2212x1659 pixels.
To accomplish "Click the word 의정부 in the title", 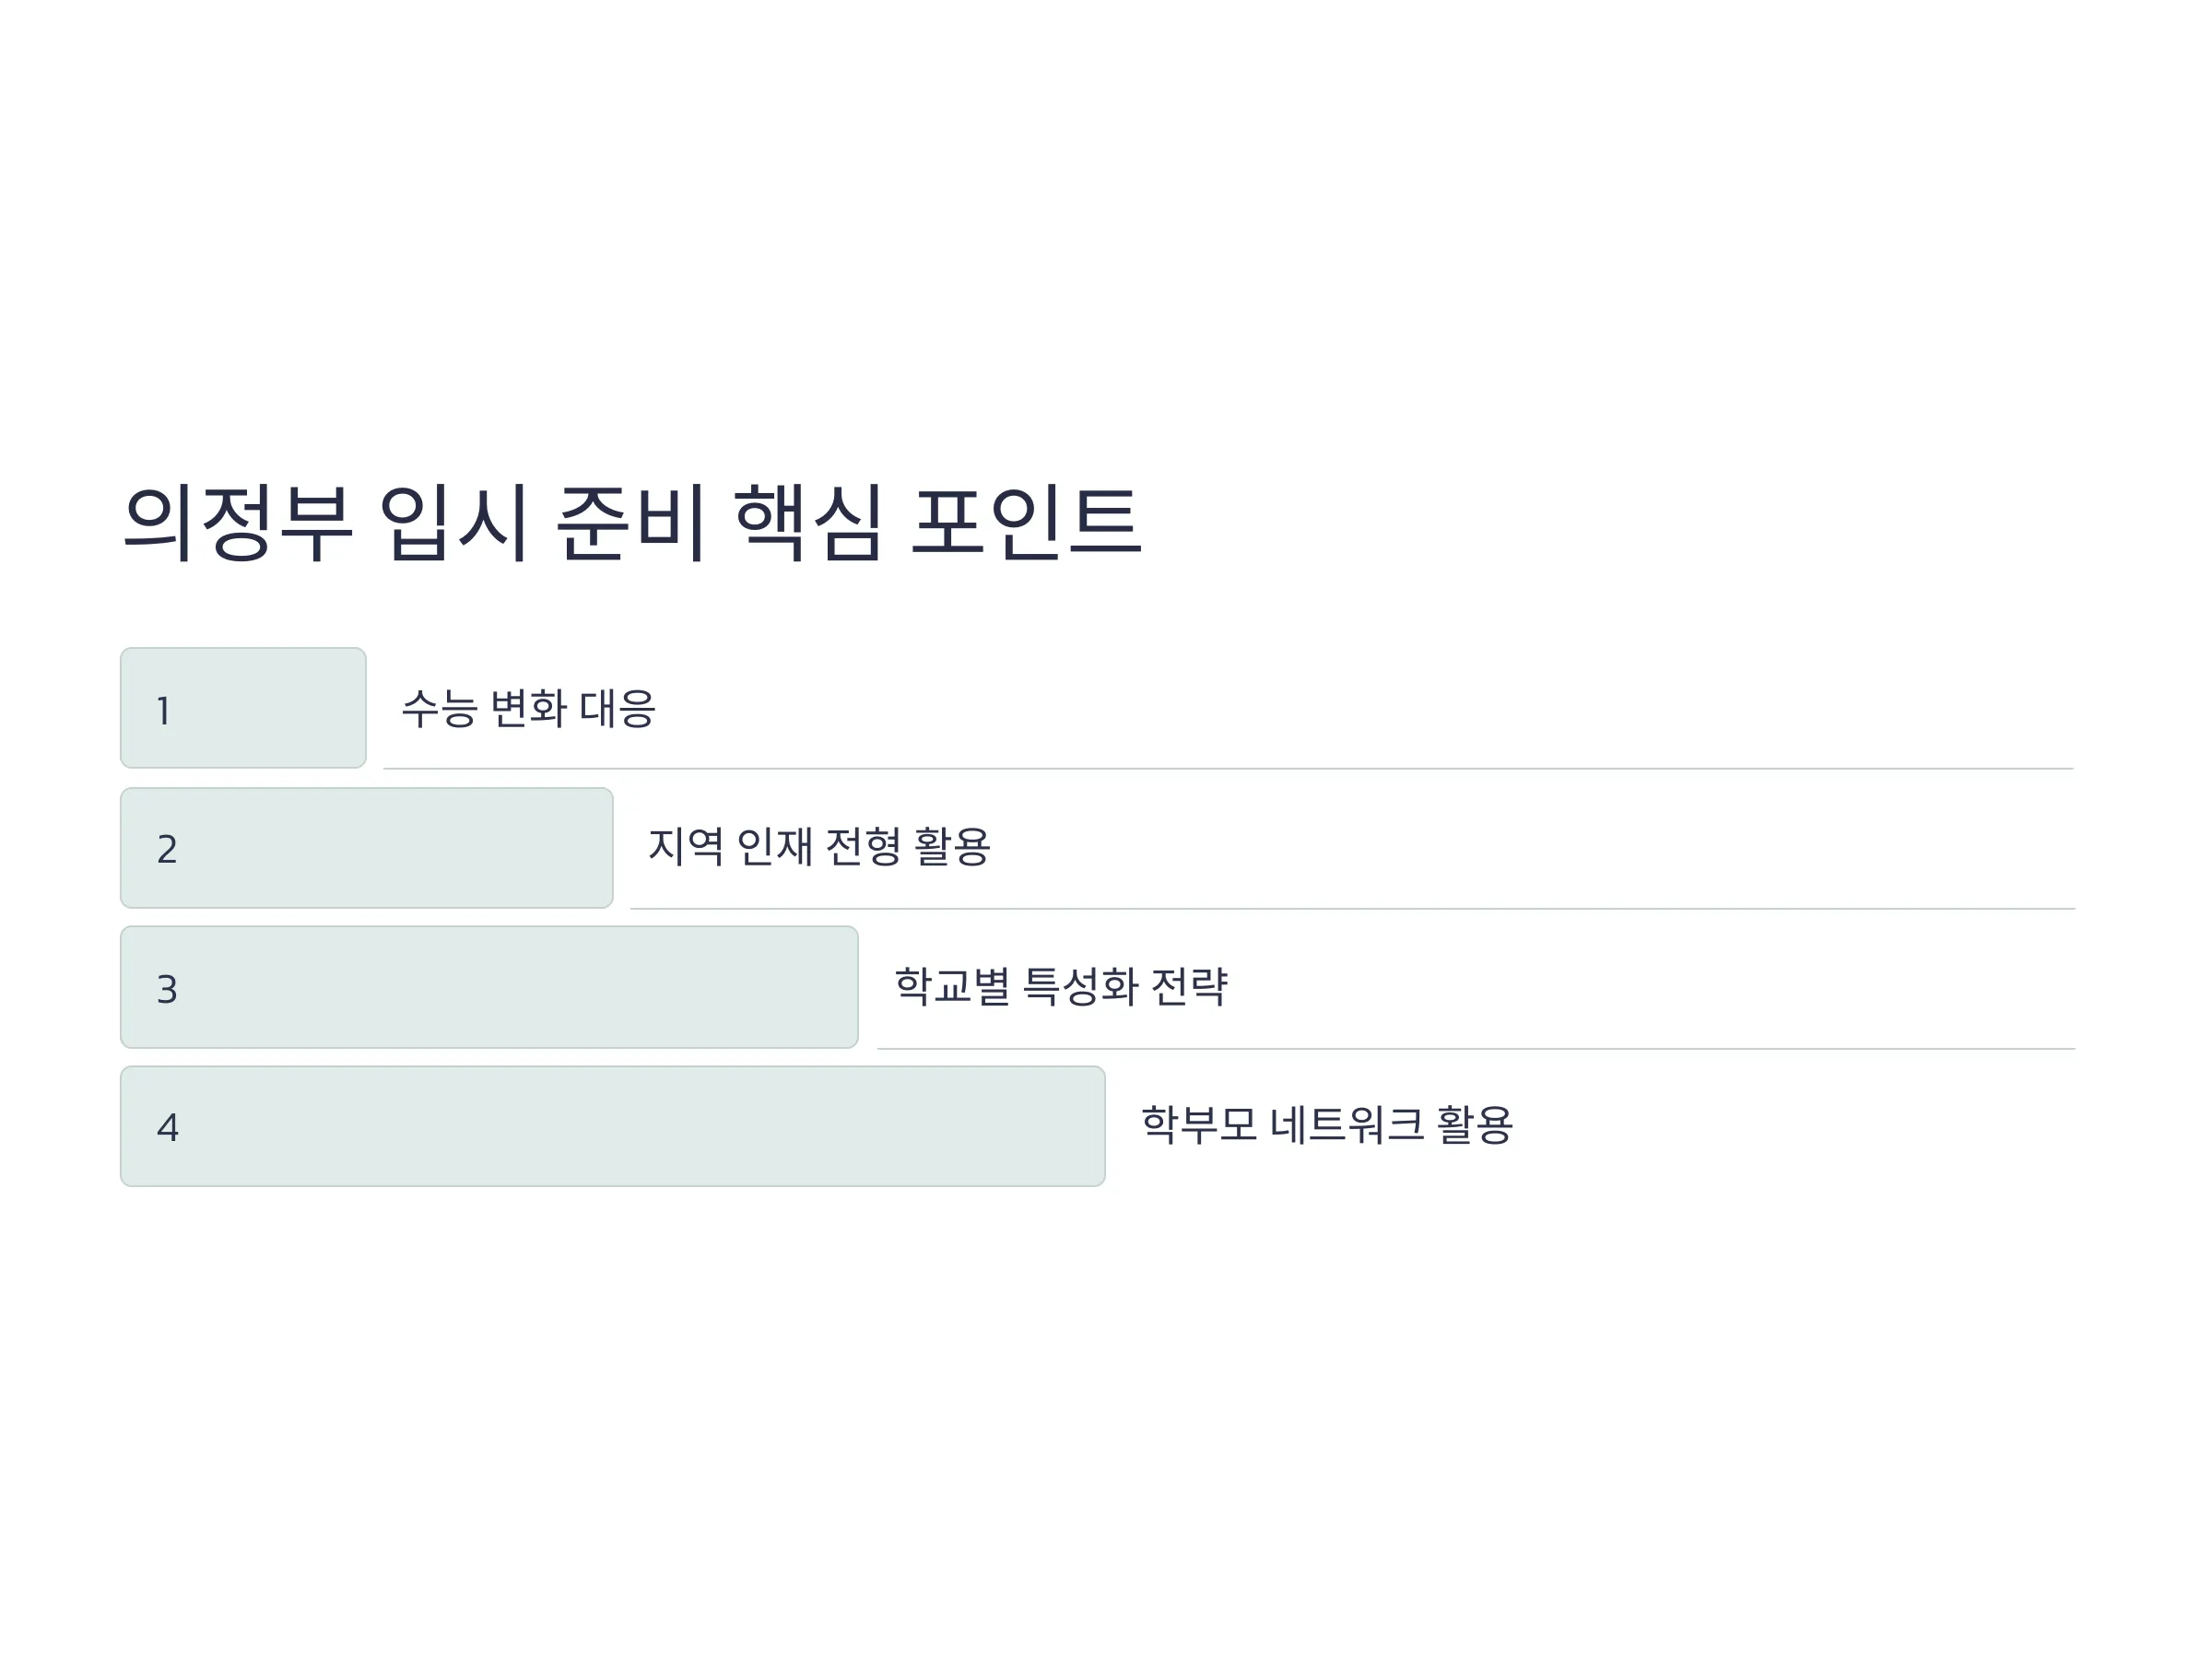I will [238, 523].
